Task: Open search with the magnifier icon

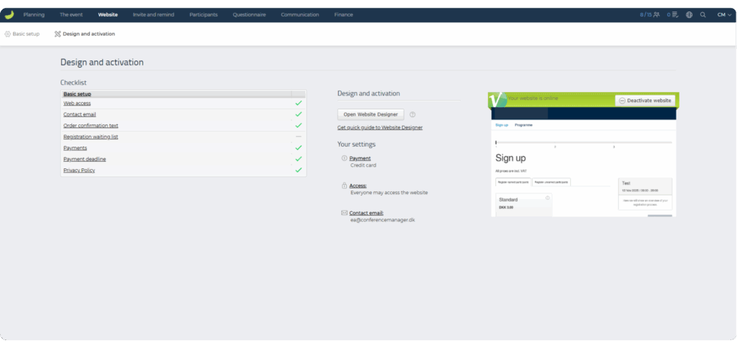Action: (703, 14)
